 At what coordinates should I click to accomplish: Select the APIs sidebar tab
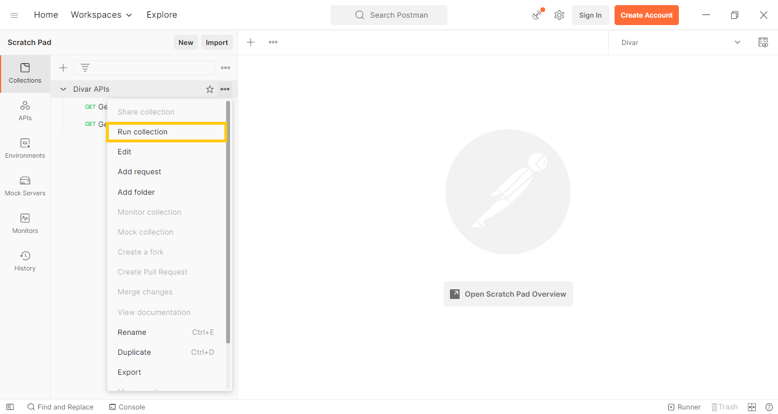pos(25,112)
